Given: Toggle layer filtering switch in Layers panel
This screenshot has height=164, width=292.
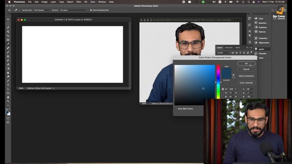Looking at the screenshot, I should coord(251,52).
